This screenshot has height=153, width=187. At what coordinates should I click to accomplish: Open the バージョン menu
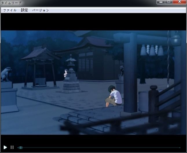click(41, 10)
